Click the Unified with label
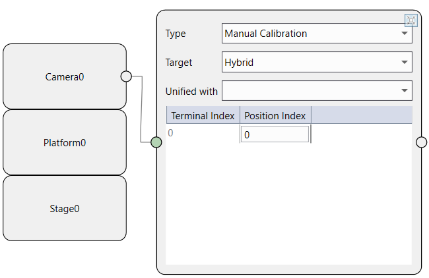Image resolution: width=429 pixels, height=278 pixels. coord(191,91)
